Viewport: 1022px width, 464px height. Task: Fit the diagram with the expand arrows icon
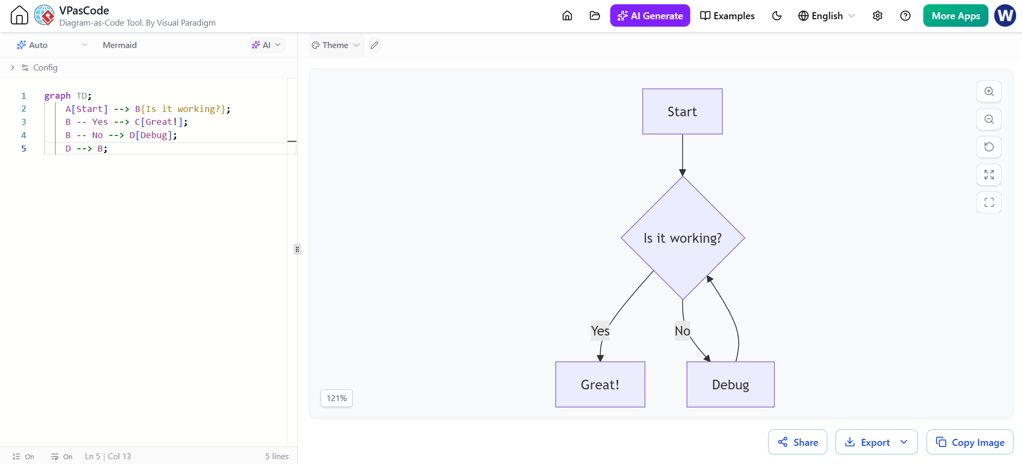tap(989, 174)
